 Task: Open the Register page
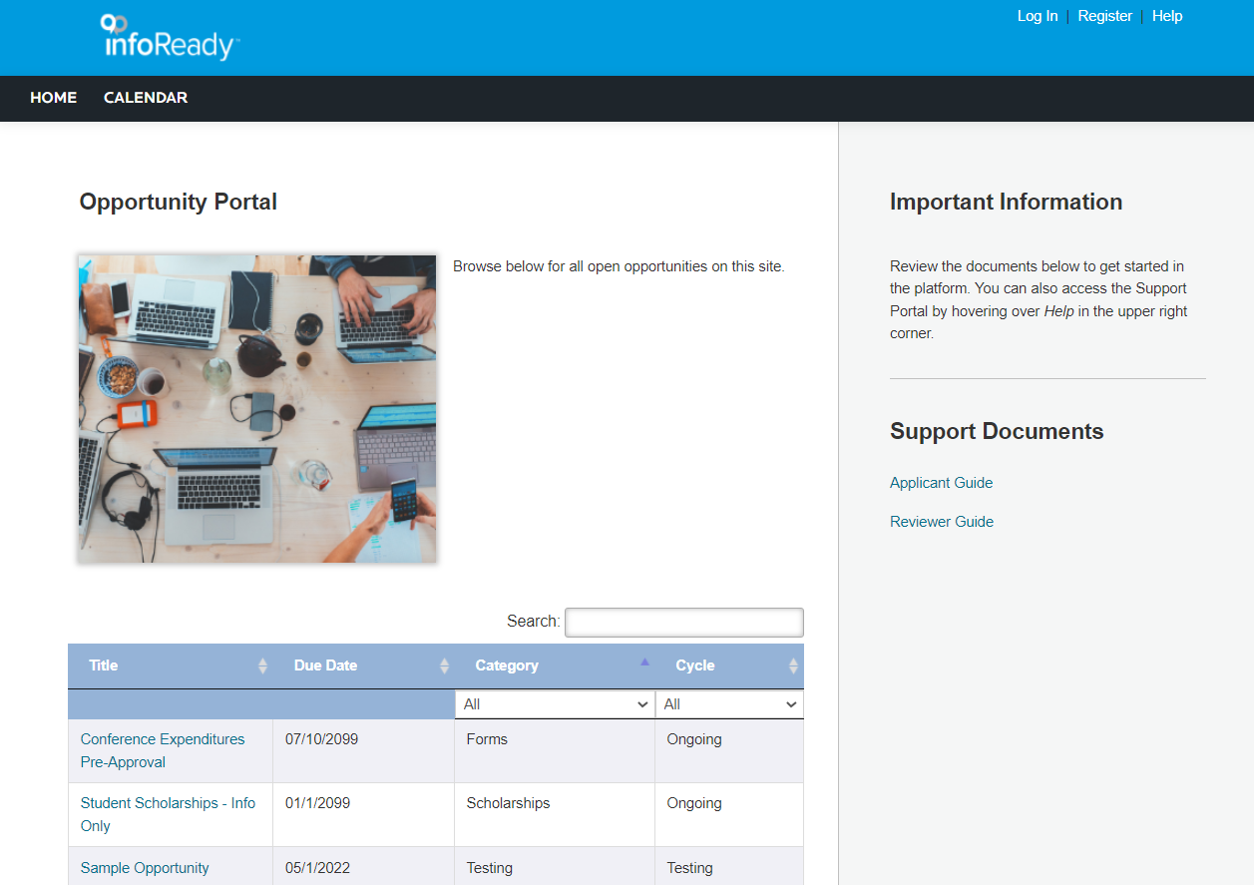click(1105, 16)
